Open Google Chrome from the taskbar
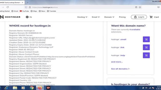Screen dimensions: 161x90 [32, 88]
